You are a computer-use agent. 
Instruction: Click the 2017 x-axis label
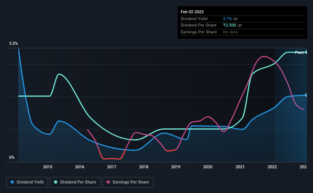112,167
